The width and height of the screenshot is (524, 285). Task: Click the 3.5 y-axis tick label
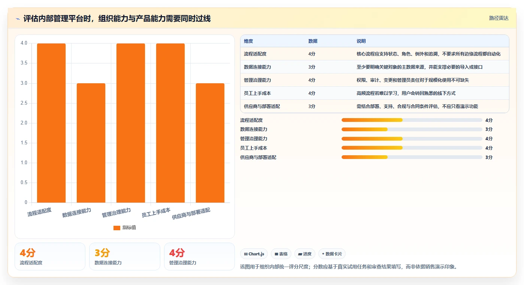tap(24, 63)
